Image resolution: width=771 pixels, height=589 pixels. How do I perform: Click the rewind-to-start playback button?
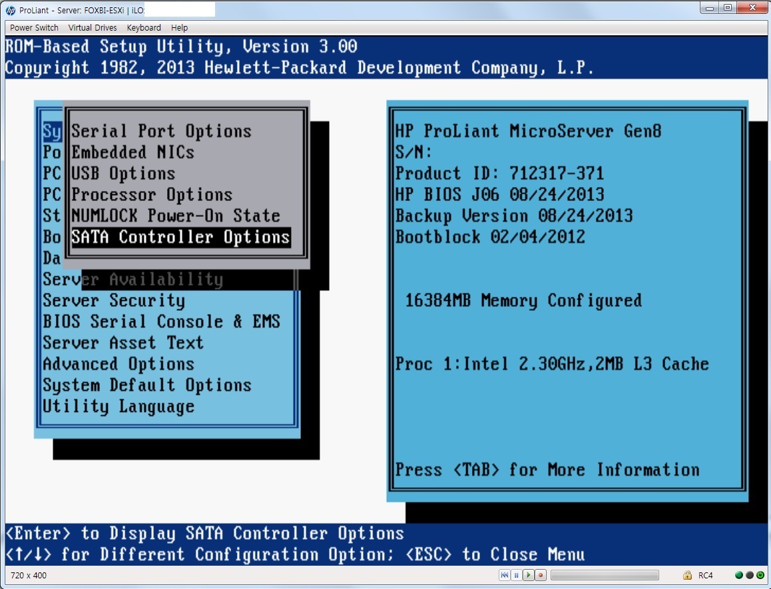click(x=505, y=575)
